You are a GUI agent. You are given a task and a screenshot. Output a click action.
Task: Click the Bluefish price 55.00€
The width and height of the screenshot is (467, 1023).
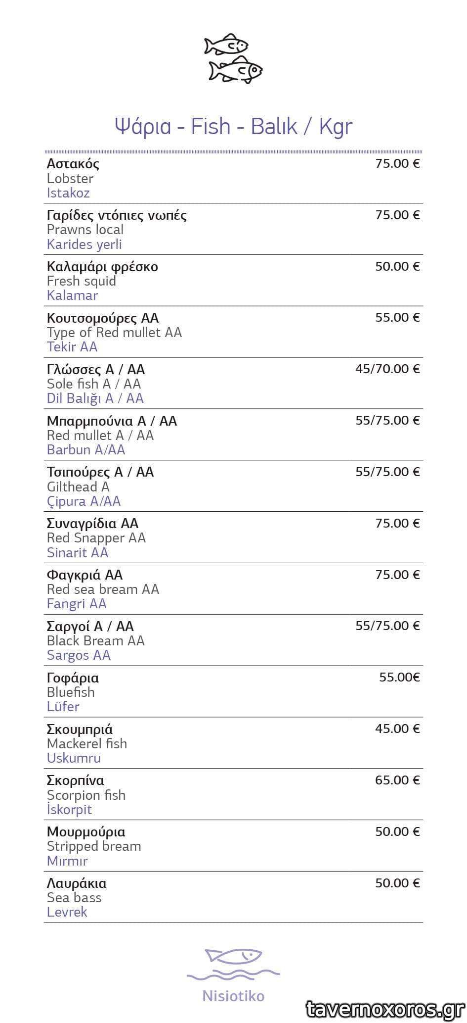pos(399,677)
